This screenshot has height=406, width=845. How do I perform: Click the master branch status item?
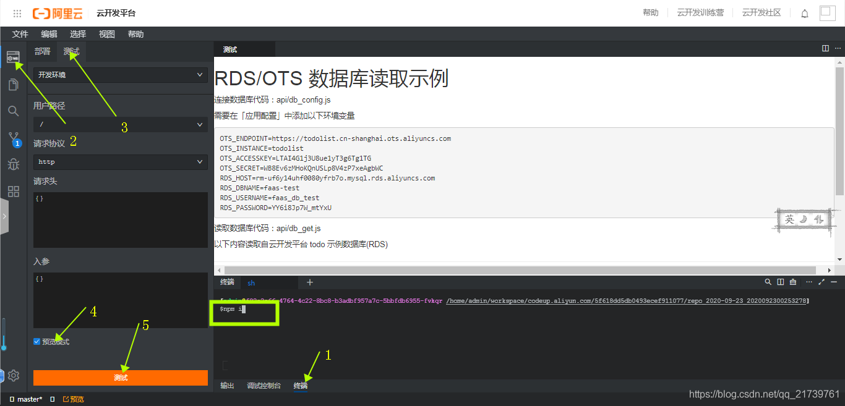pos(26,399)
